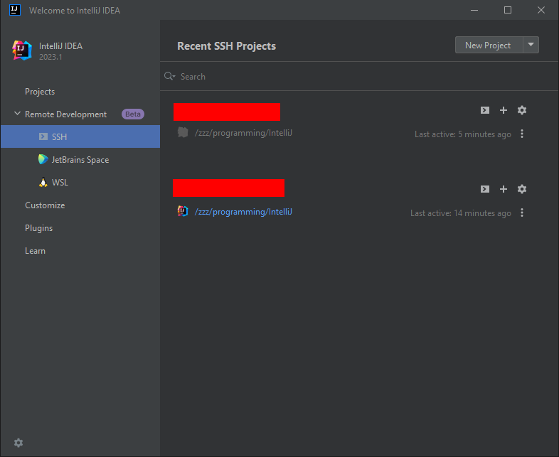Close the Welcome to IntelliJ IDEA window
559x457 pixels.
[541, 10]
